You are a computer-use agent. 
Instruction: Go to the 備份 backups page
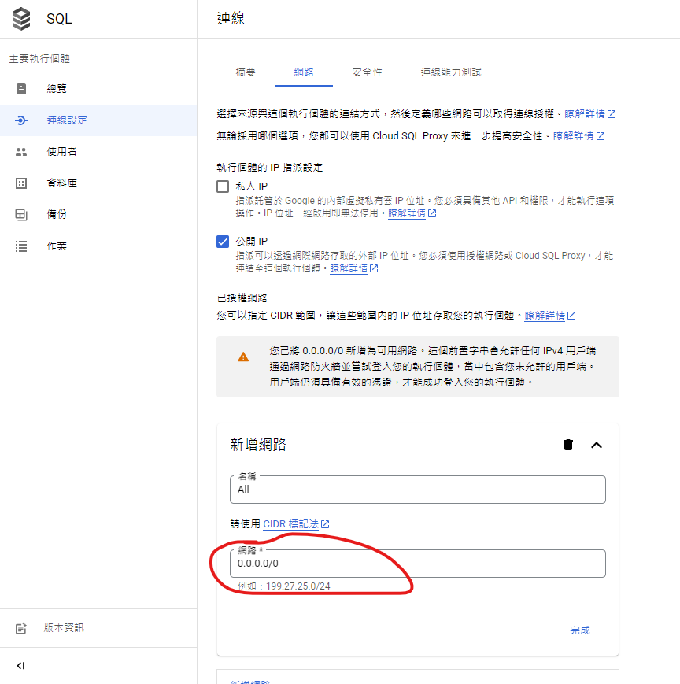pyautogui.click(x=57, y=215)
